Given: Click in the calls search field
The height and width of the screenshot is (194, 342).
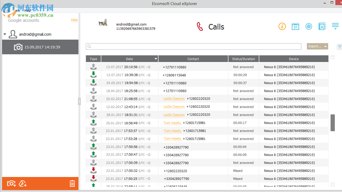Looking at the screenshot, I should (x=194, y=46).
